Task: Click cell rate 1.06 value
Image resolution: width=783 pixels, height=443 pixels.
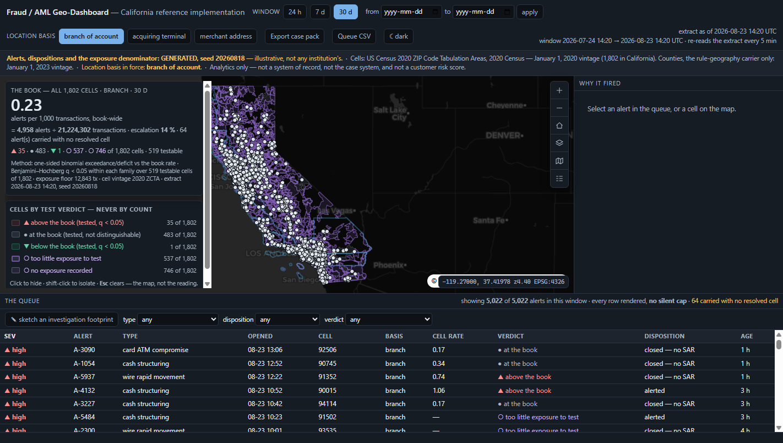Action: (439, 391)
